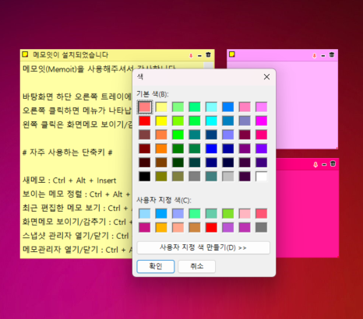
Task: Pick the gray swatch in 사용자 지정 색
Action: click(261, 227)
